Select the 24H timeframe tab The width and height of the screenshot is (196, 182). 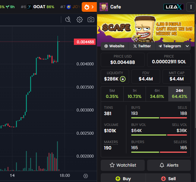(x=179, y=94)
